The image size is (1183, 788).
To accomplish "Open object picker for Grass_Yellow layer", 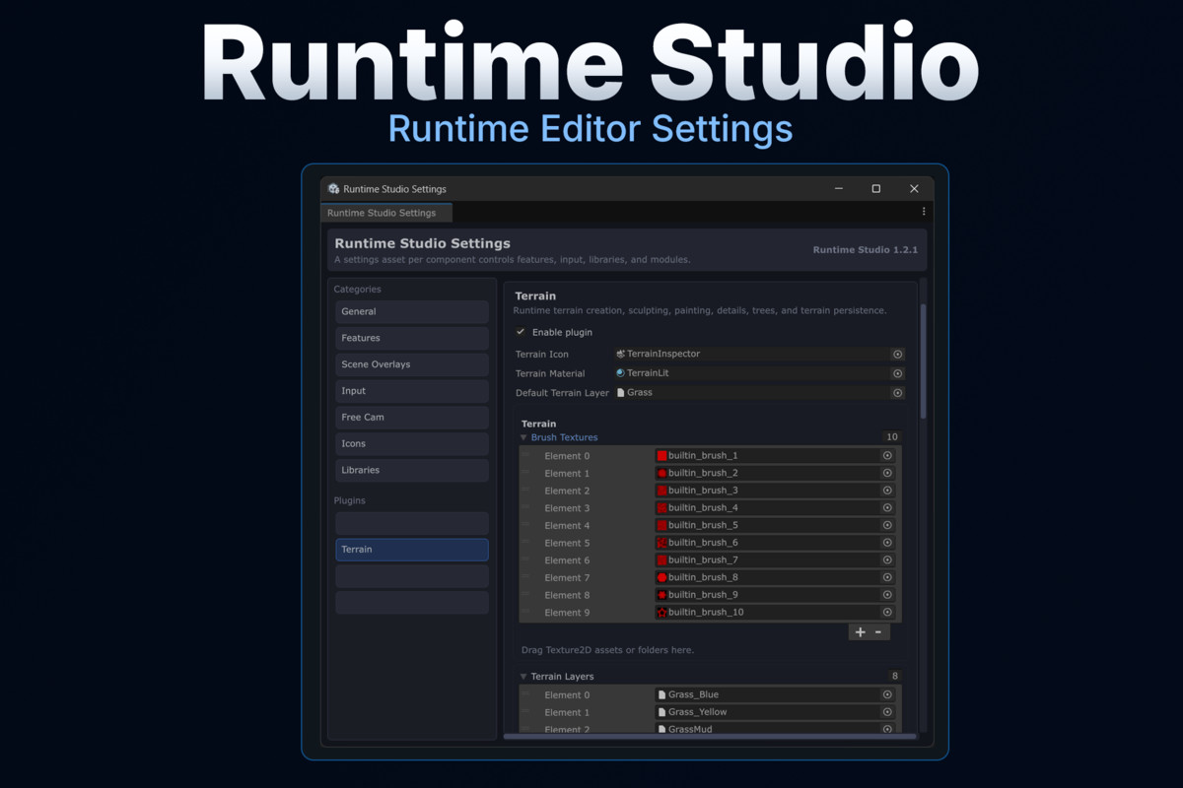I will point(887,712).
